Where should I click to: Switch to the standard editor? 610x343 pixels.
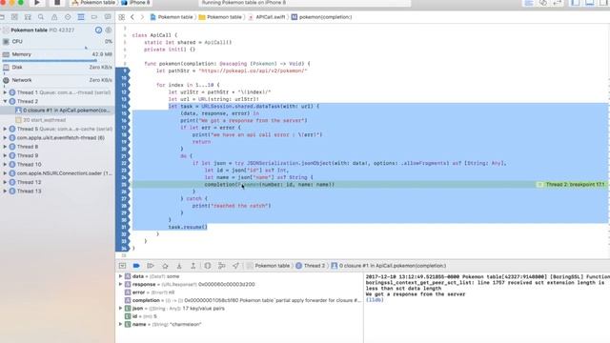click(529, 3)
